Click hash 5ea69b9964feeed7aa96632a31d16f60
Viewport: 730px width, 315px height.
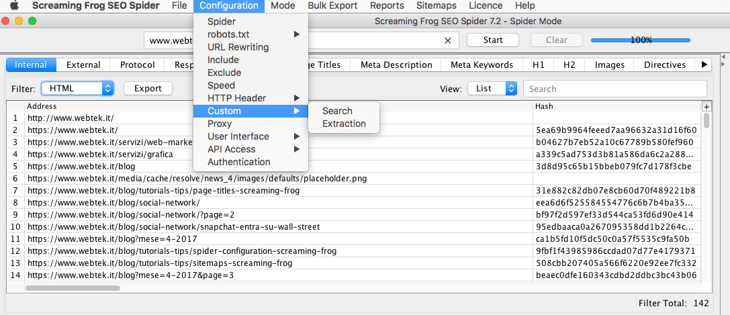[x=617, y=130]
